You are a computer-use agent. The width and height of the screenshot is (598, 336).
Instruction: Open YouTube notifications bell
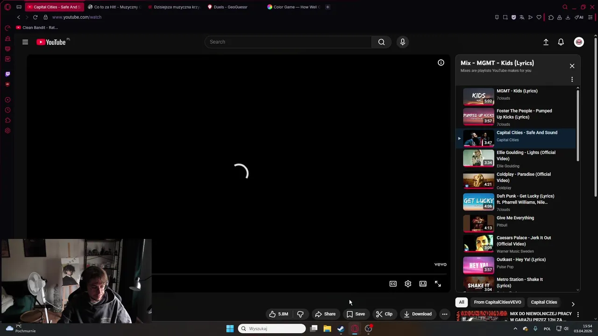(x=561, y=42)
